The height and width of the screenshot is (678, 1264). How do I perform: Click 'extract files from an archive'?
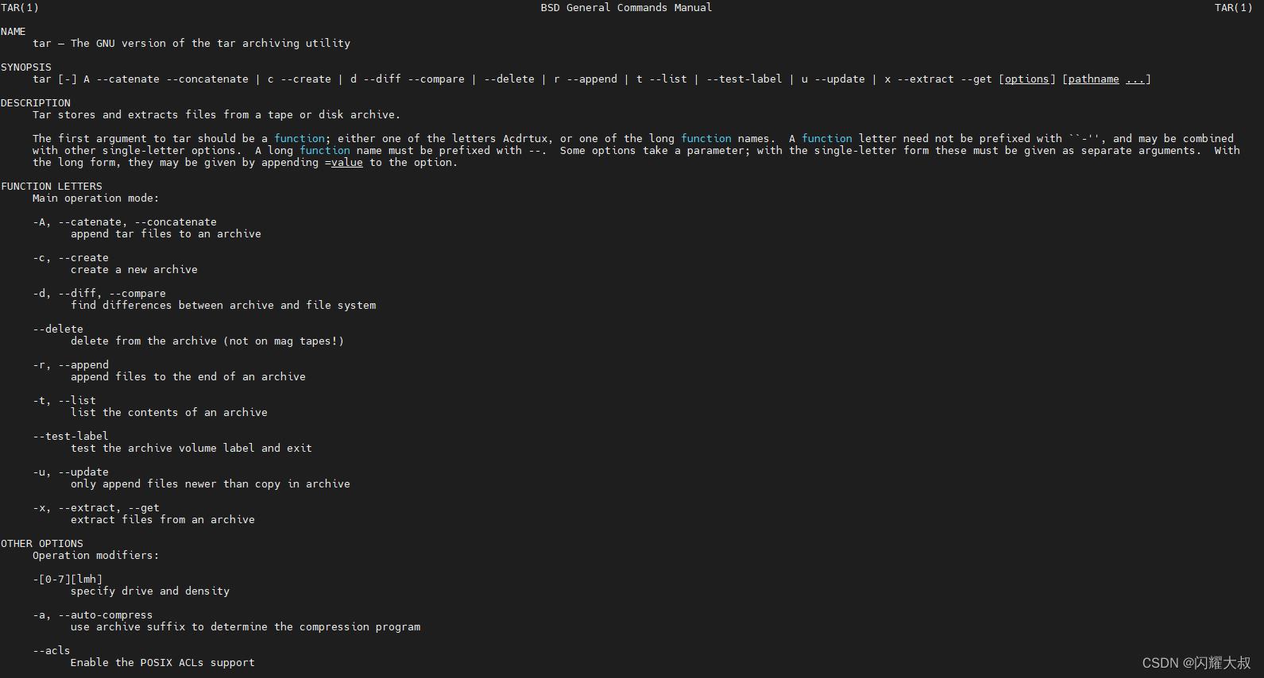tap(163, 520)
